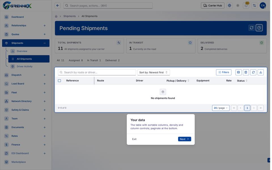Open the Filters button

224,72
